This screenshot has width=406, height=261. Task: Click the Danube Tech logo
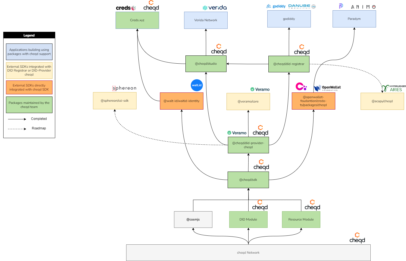point(302,6)
